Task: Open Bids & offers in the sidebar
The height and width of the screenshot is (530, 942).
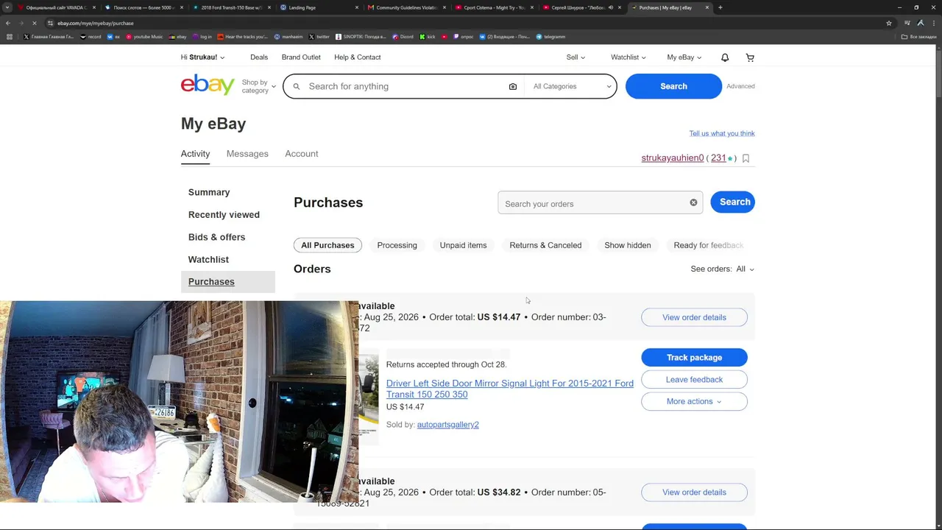Action: point(216,237)
